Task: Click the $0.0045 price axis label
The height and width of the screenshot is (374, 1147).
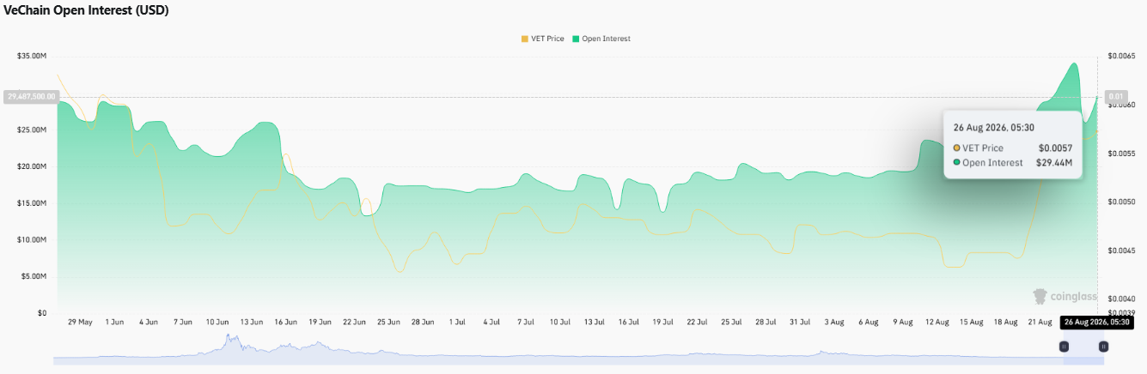Action: pos(1120,250)
